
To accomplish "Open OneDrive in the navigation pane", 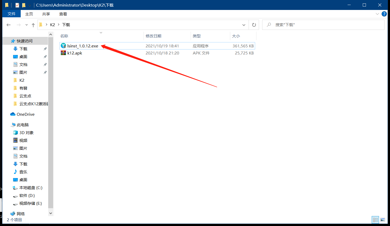I will (25, 114).
